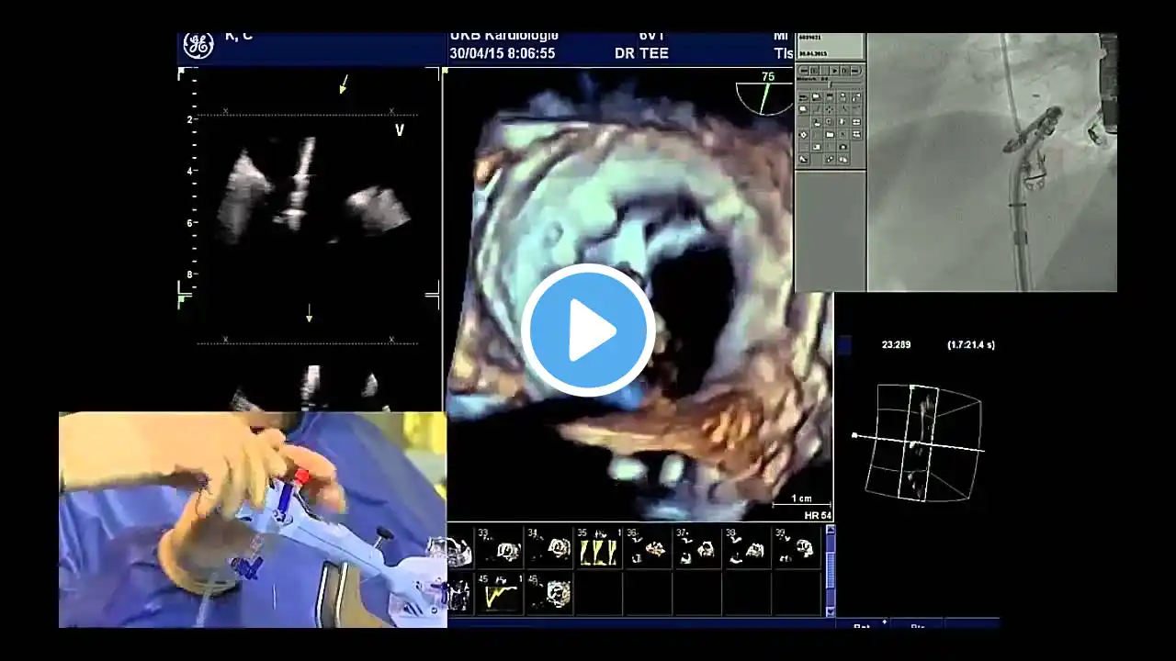Select Doppler clip thumbnail 35

(597, 548)
